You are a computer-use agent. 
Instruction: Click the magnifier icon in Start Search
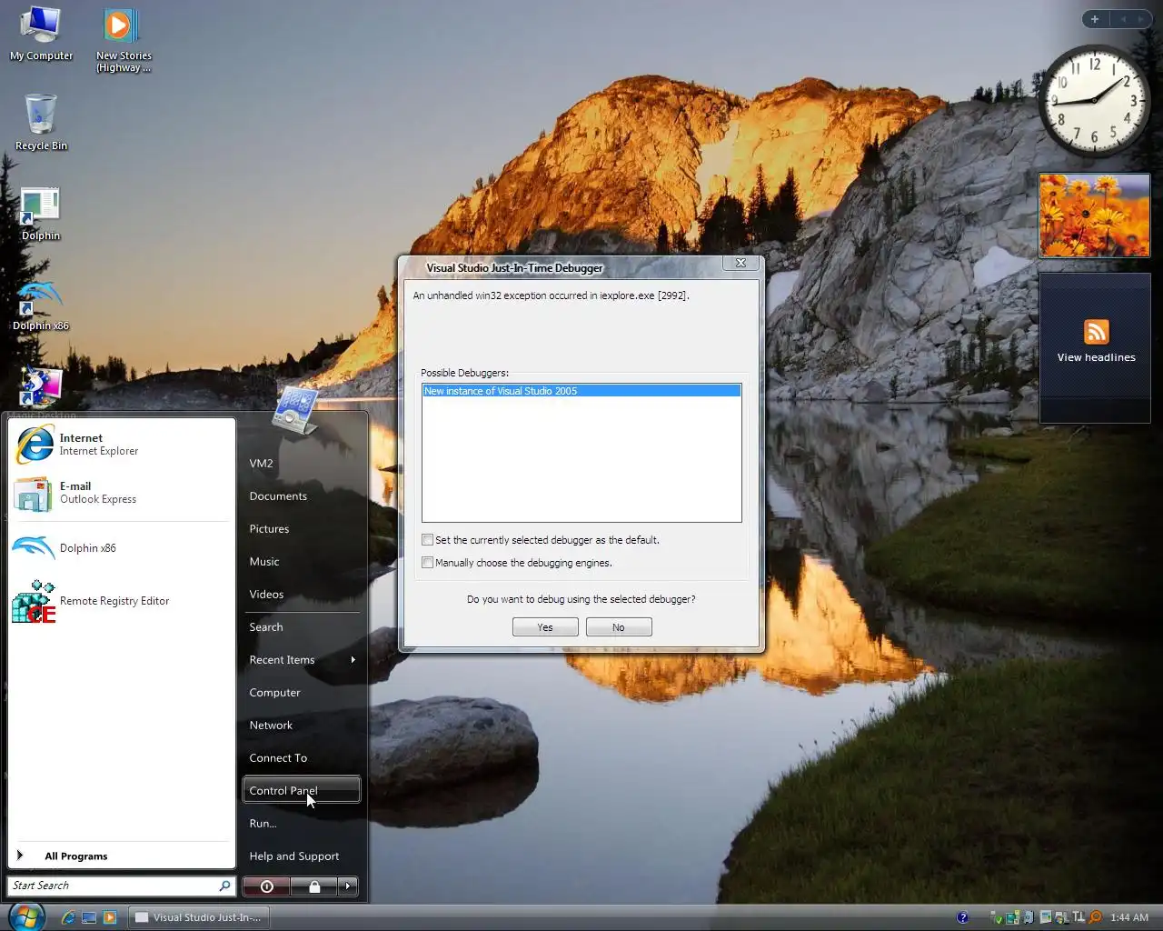click(x=224, y=886)
